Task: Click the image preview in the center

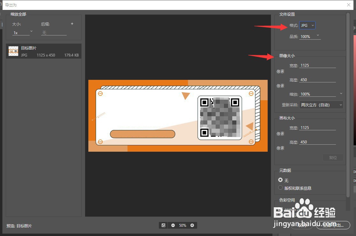Action: coord(178,116)
